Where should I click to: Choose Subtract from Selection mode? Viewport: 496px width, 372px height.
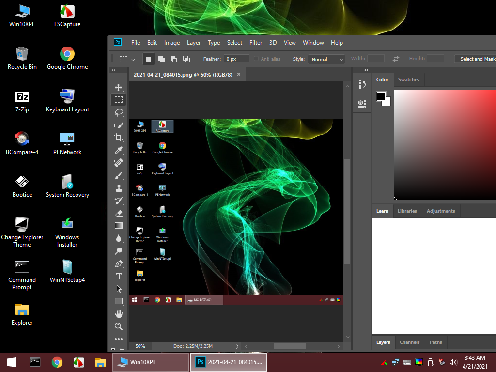(x=174, y=59)
